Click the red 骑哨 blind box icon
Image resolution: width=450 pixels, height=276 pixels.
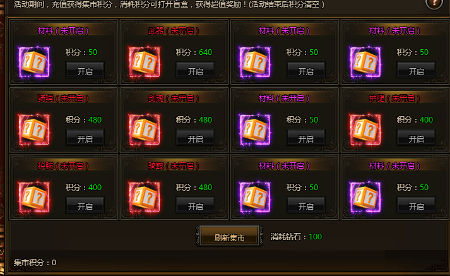[34, 129]
